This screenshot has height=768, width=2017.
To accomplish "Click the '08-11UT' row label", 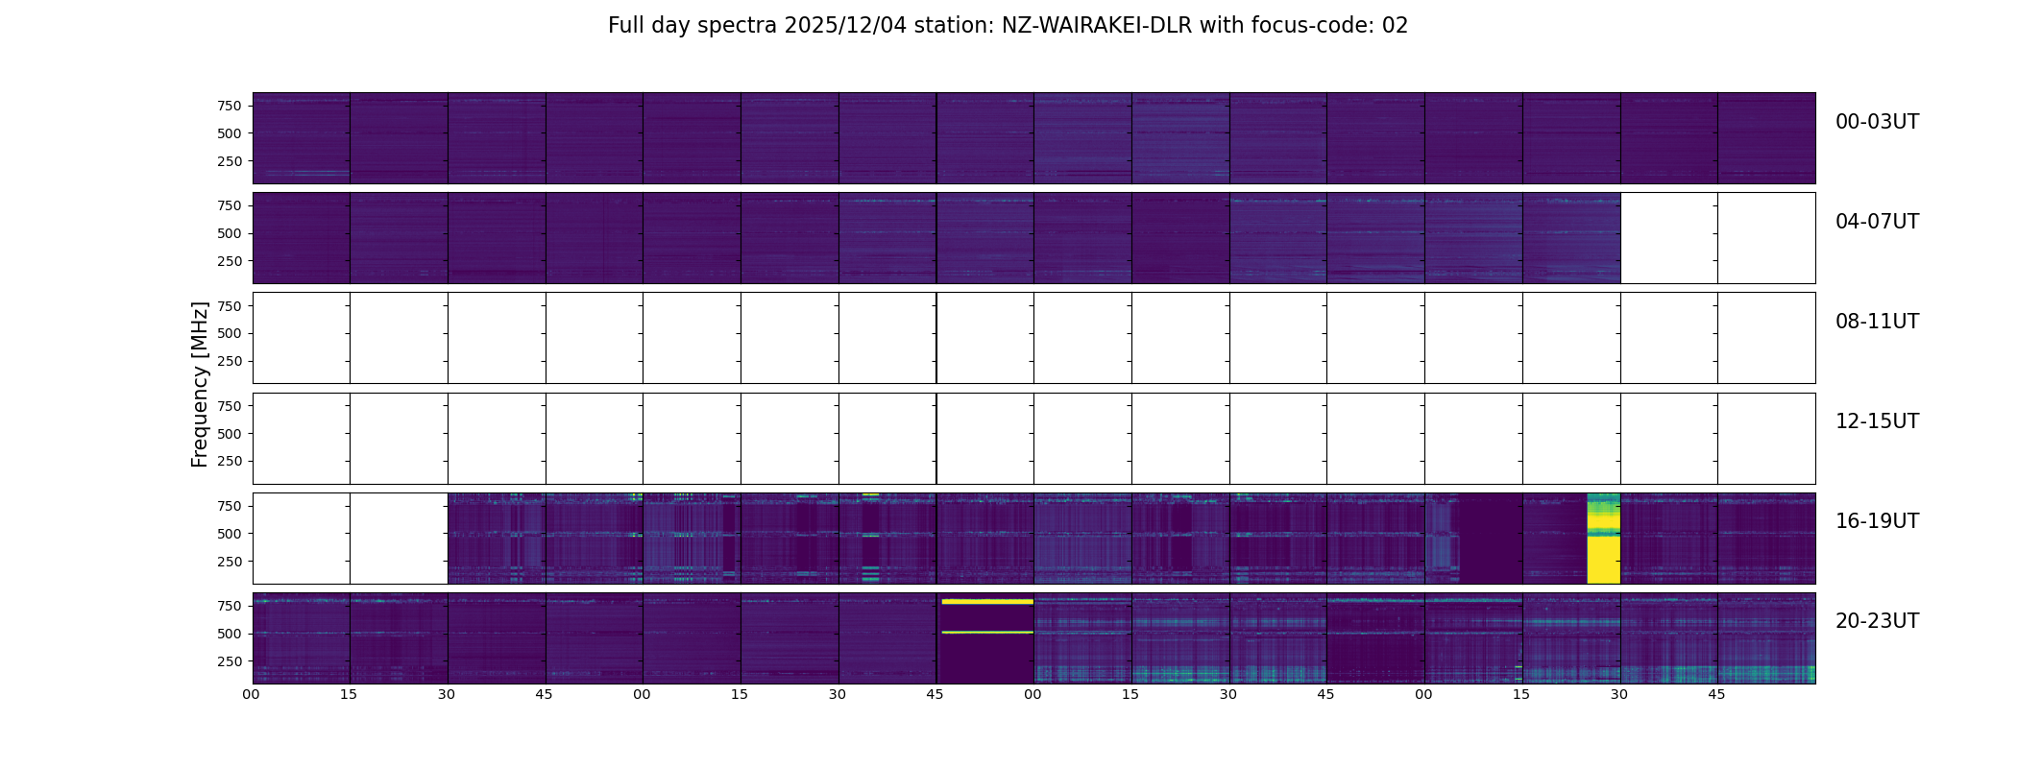I will click(1877, 322).
